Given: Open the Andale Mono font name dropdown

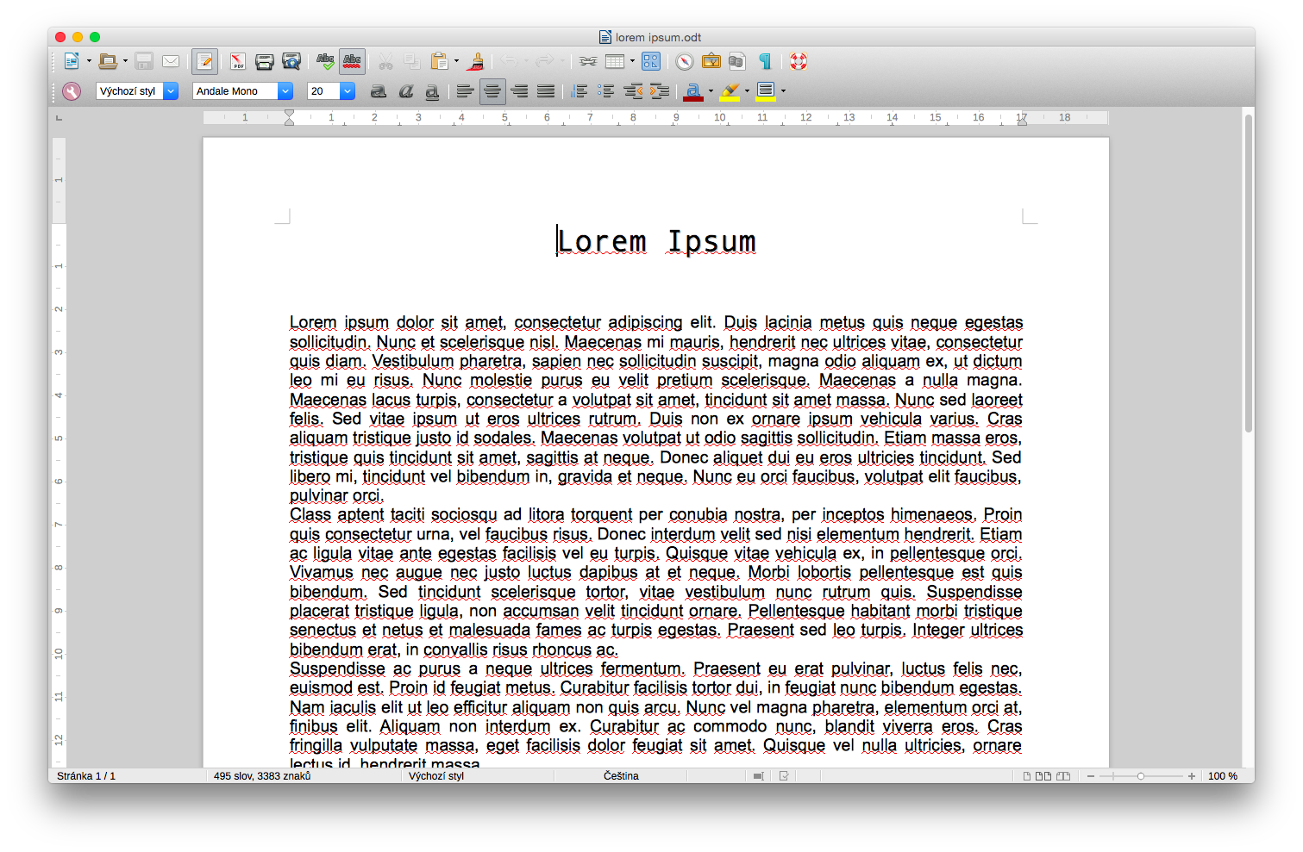Looking at the screenshot, I should click(285, 91).
